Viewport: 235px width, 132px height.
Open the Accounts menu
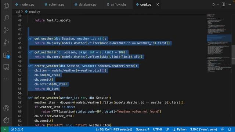(6, 108)
